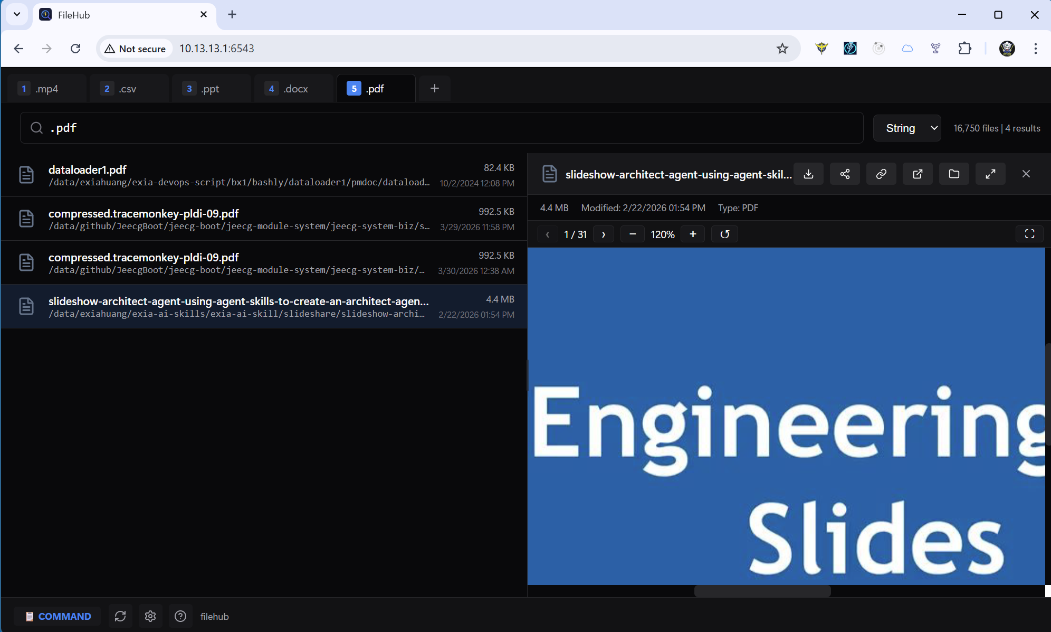The height and width of the screenshot is (632, 1051).
Task: Open FileHub help
Action: tap(180, 616)
